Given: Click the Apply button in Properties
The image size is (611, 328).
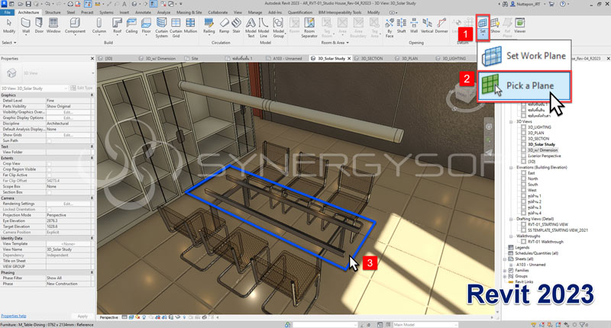Looking at the screenshot, I should [82, 316].
